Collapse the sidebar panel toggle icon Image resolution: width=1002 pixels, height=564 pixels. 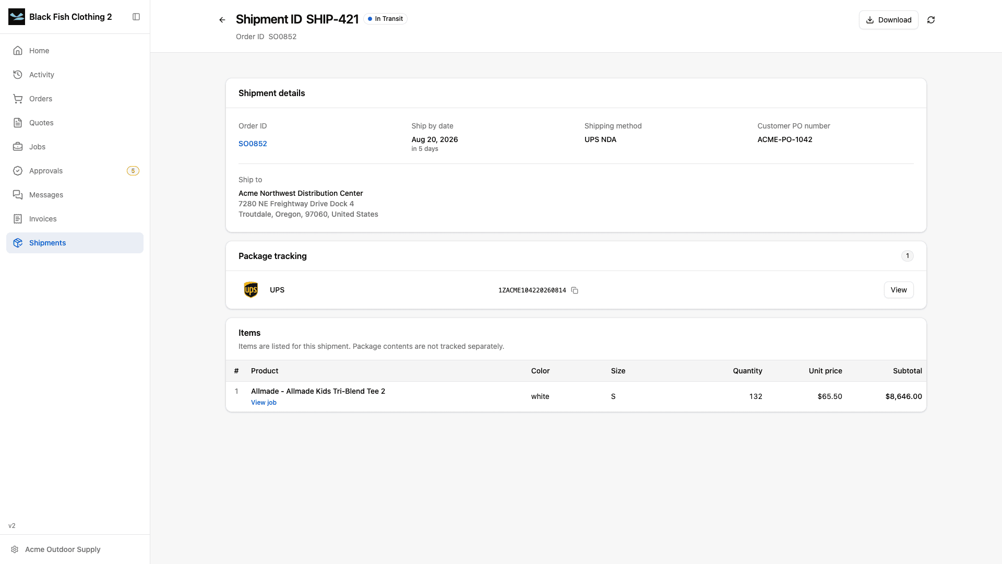point(136,17)
